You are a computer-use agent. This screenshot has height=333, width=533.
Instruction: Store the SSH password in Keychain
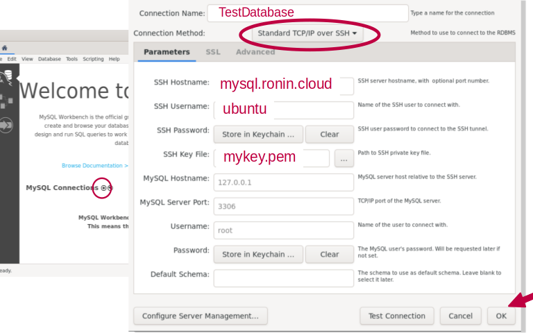tap(258, 134)
